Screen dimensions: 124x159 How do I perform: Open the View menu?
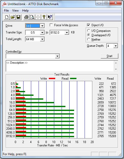click(15, 11)
